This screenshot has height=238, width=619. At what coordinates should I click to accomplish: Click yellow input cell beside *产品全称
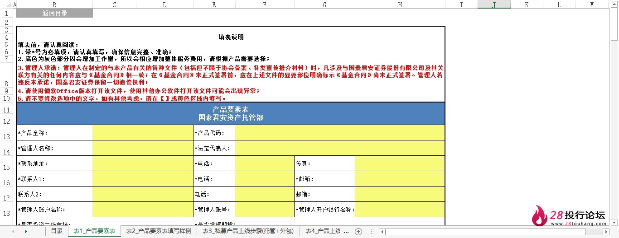pos(143,133)
